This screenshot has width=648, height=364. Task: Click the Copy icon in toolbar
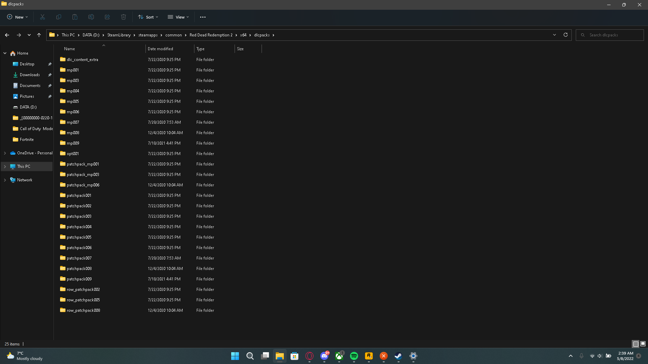point(59,17)
